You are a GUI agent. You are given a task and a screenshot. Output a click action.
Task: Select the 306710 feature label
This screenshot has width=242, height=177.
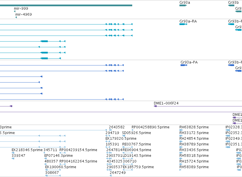(x=130, y=161)
